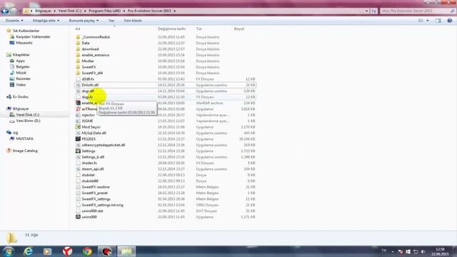Open the Data folder
This screenshot has height=257, width=457.
pos(86,43)
